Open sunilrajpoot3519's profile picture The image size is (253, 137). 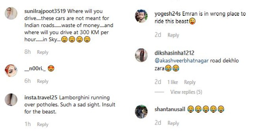(11, 13)
